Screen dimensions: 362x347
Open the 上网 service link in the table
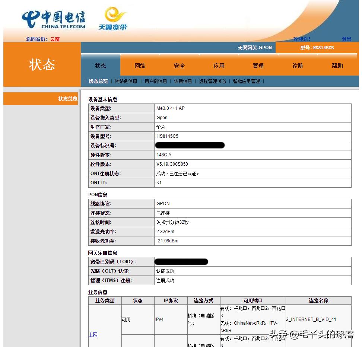pos(93,335)
